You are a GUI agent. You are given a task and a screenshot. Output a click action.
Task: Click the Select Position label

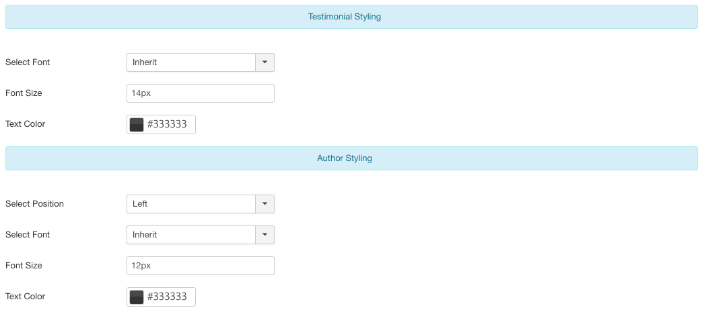[34, 204]
